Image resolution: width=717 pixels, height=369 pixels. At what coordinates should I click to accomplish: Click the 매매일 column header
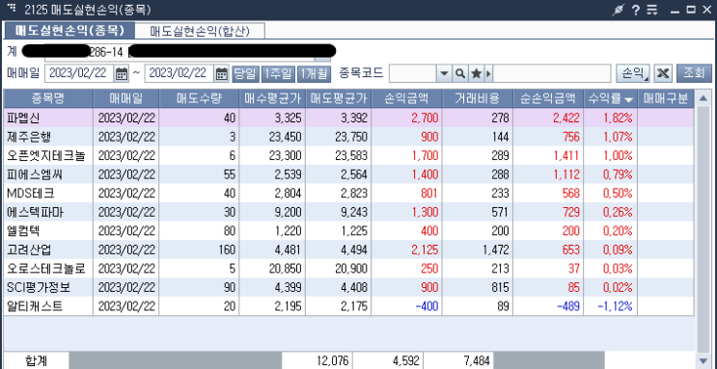click(x=126, y=98)
